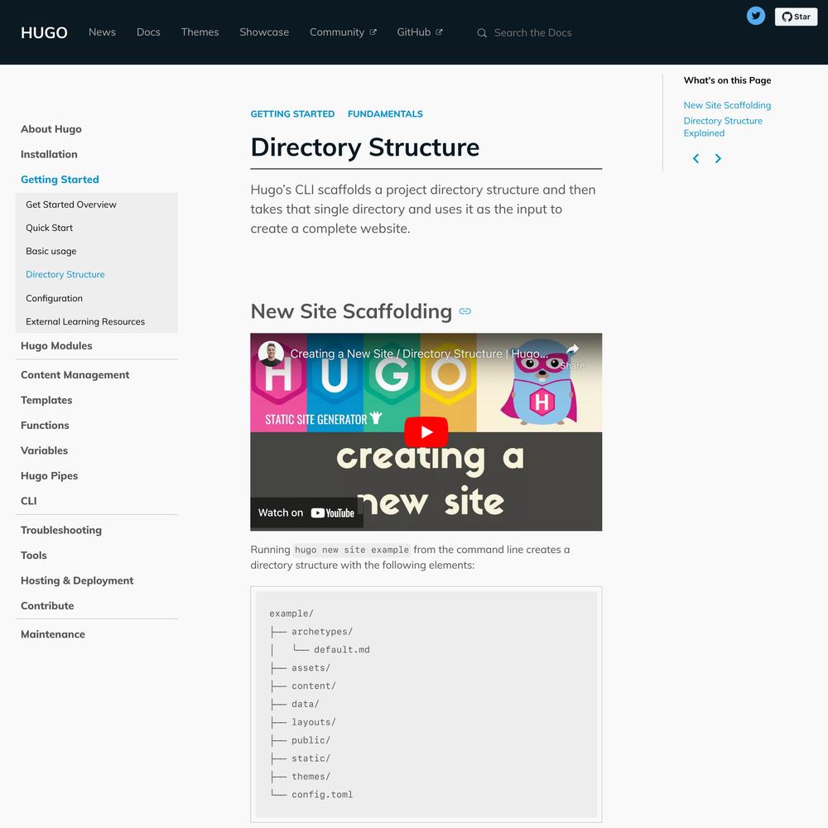Open the Hugo Twitter profile icon
Viewport: 828px width, 828px height.
[756, 16]
